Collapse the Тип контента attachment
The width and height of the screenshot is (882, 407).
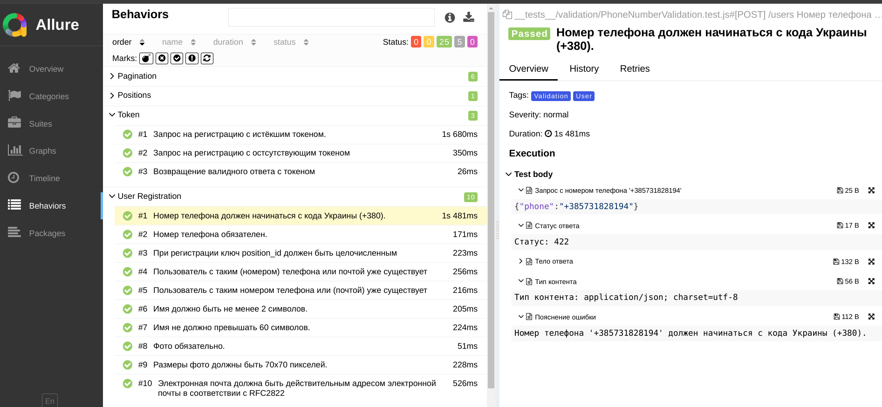pyautogui.click(x=547, y=282)
